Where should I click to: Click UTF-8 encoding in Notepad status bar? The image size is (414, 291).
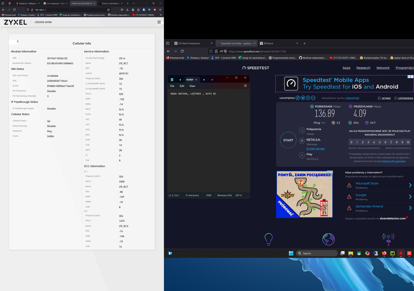238,196
